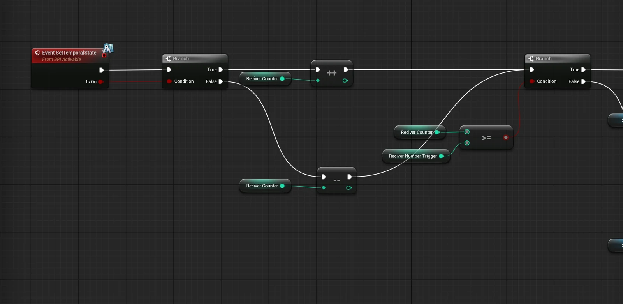623x304 pixels.
Task: Click the right Branch node's title bar
Action: (558, 58)
